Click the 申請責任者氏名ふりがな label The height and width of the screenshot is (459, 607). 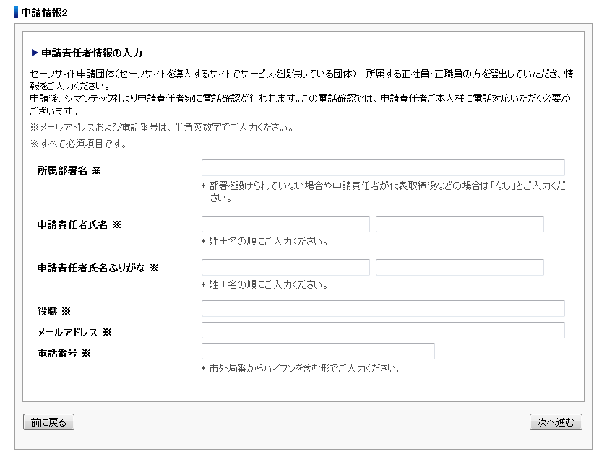click(x=91, y=268)
